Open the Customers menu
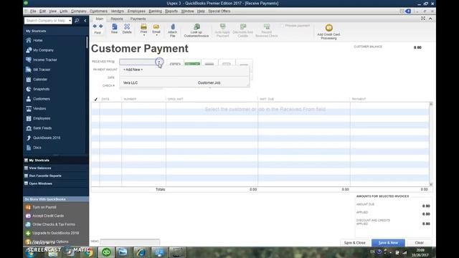Screen dimensions: 459x258 point(98,11)
